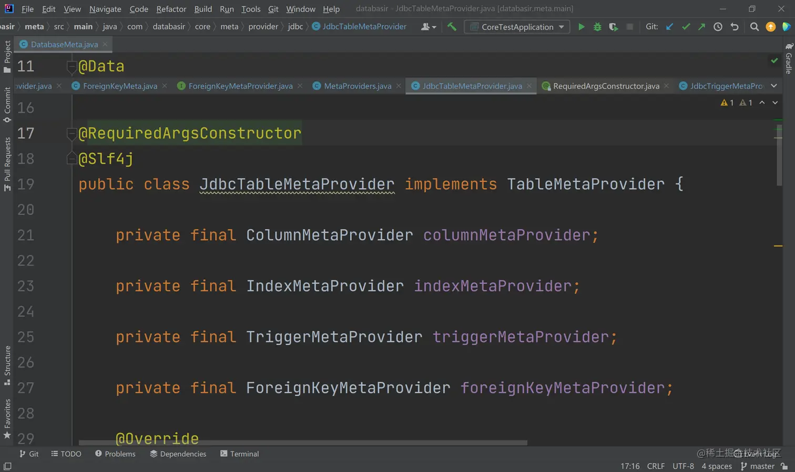Switch to the RequiredArgsConstructor.java tab
The width and height of the screenshot is (795, 472).
pos(606,86)
